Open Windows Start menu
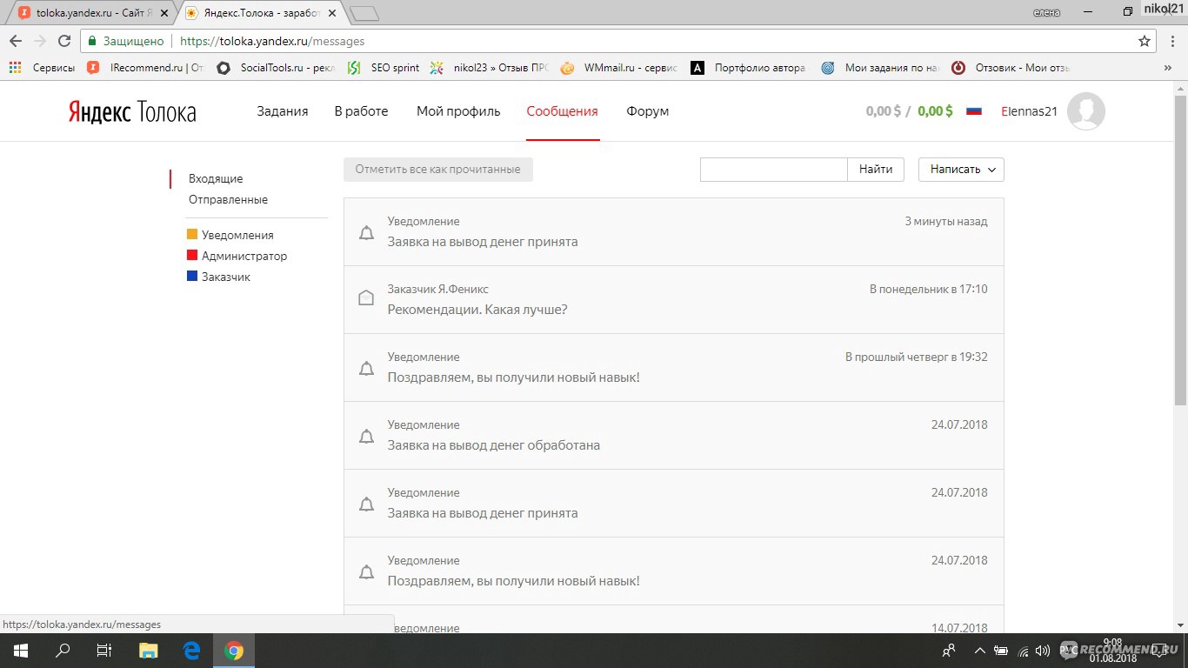This screenshot has width=1188, height=668. [x=21, y=651]
